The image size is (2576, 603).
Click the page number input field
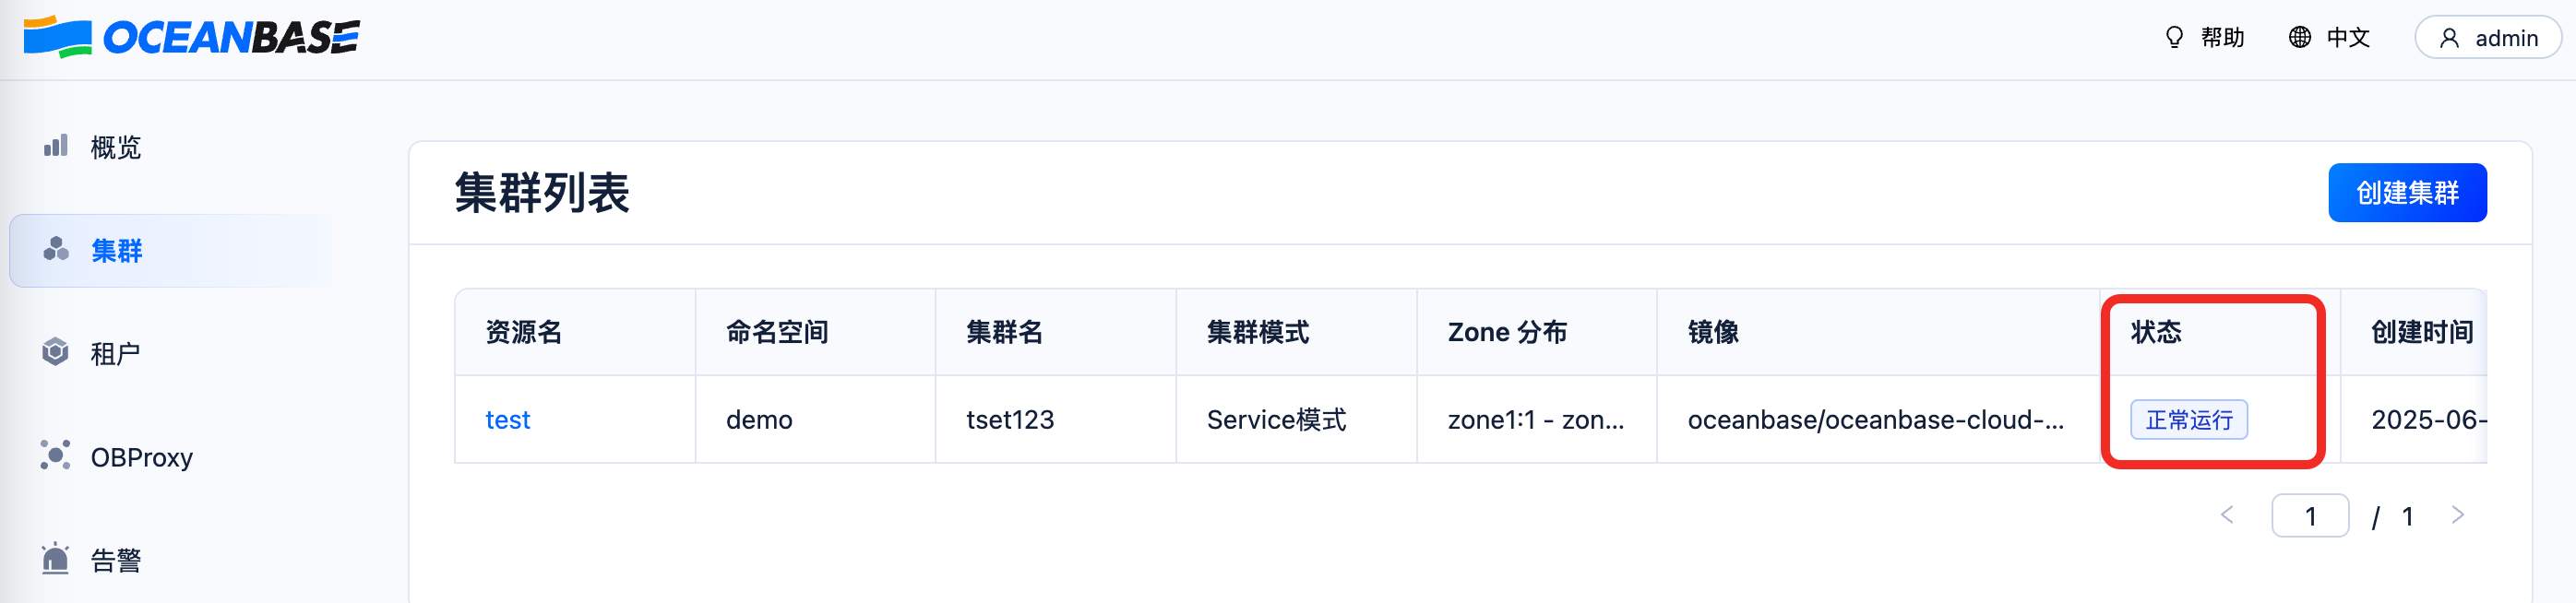(x=2309, y=516)
